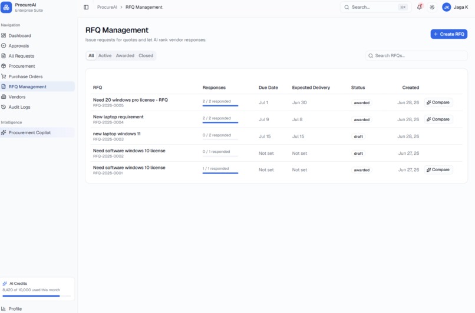
Task: Focus the top Search field
Action: coord(375,7)
